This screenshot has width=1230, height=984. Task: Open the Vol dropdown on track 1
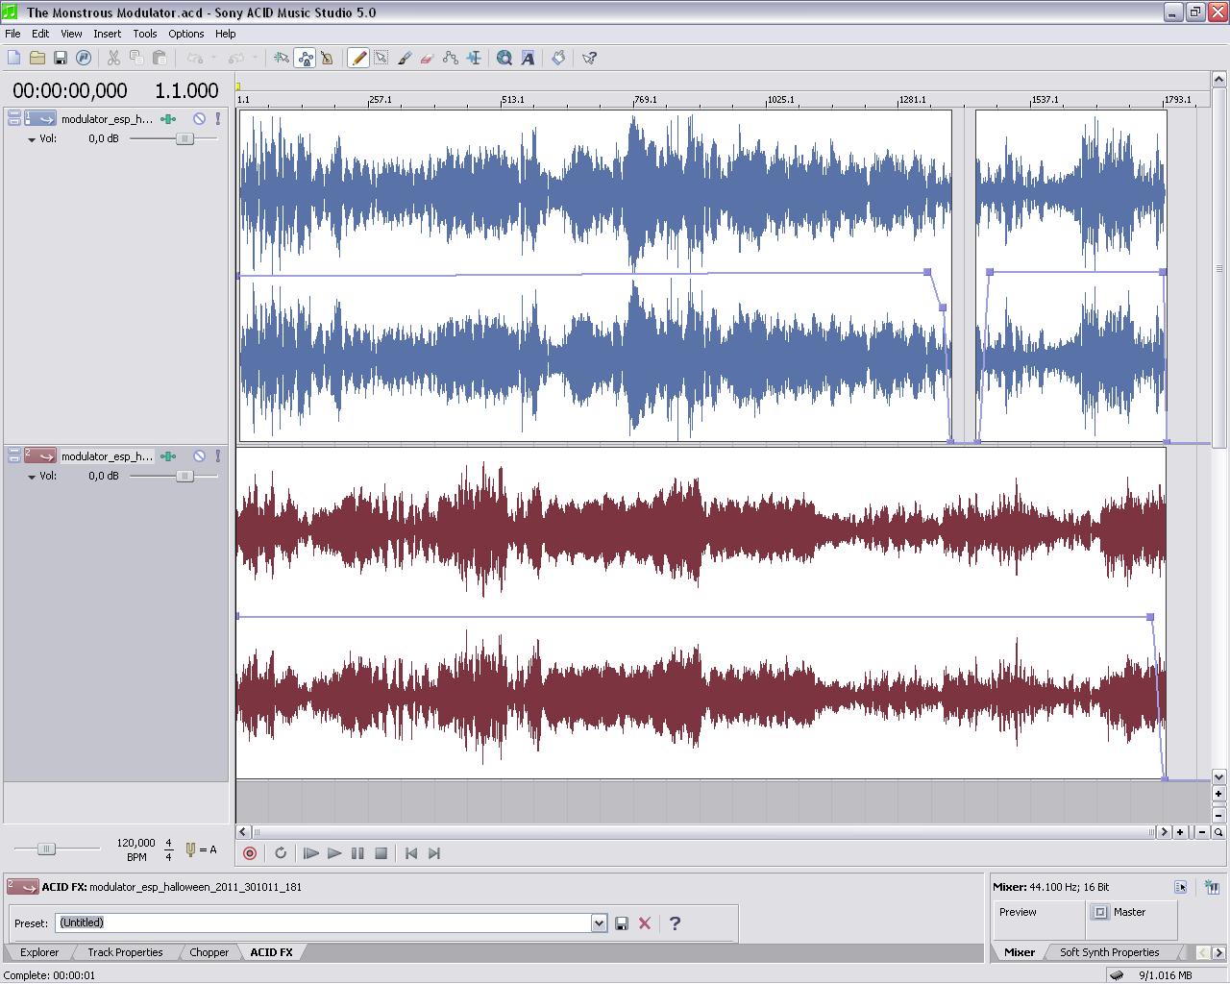pos(32,139)
